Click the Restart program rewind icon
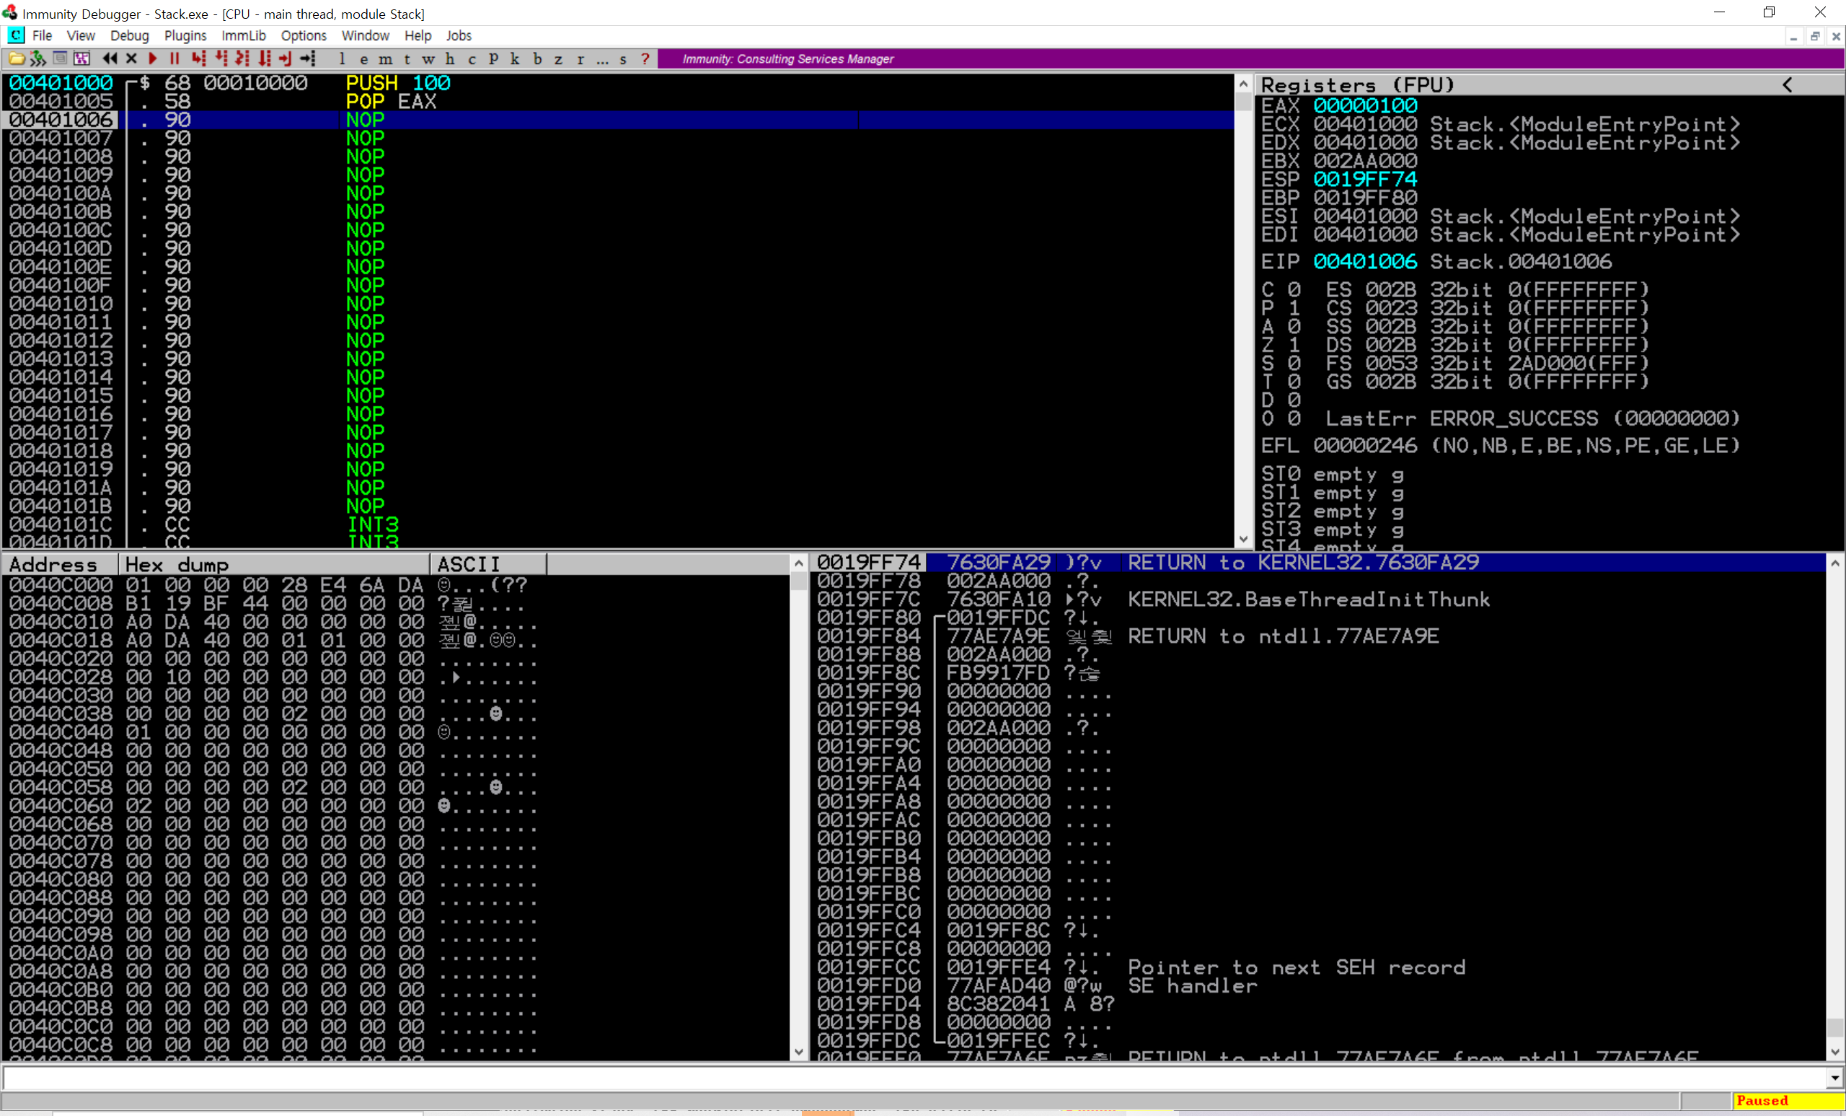 pyautogui.click(x=110, y=58)
